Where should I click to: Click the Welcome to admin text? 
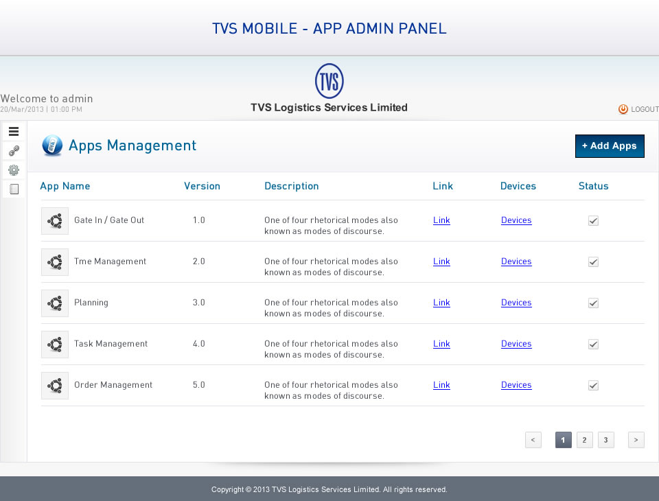pyautogui.click(x=47, y=99)
